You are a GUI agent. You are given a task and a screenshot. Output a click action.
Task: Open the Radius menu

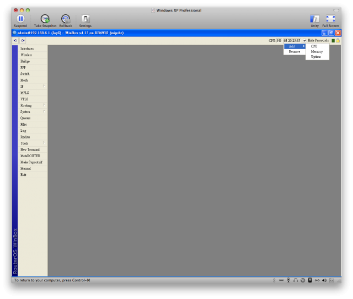[33, 137]
